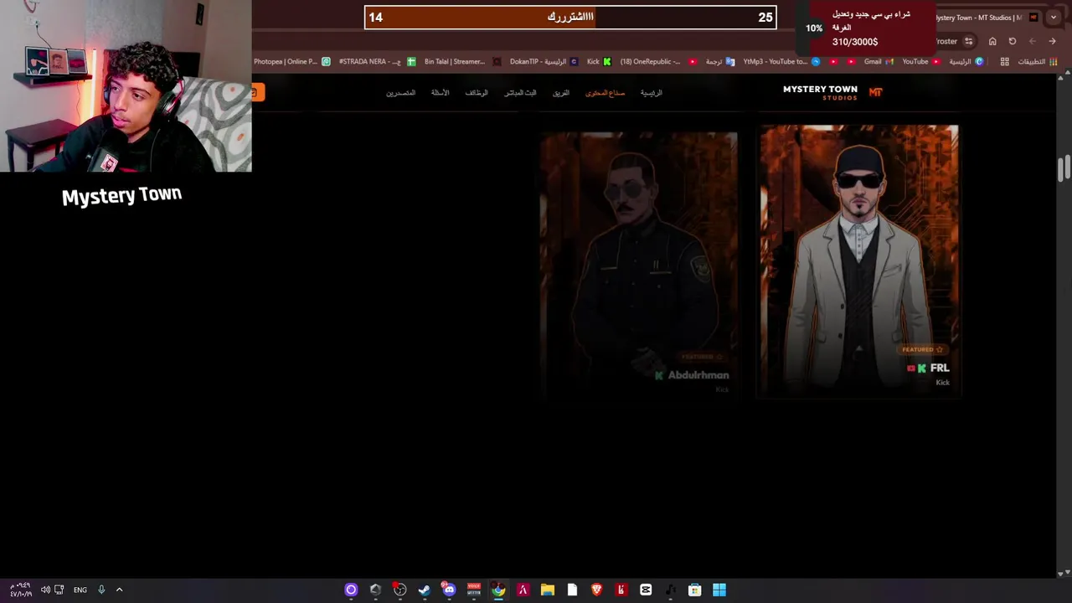The width and height of the screenshot is (1072, 603).
Task: Click the orange button beside the site menu
Action: point(256,92)
